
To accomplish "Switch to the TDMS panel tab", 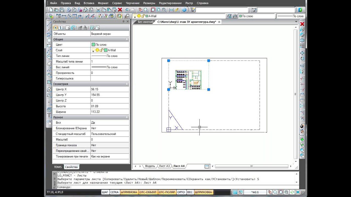I will pyautogui.click(x=58, y=167).
